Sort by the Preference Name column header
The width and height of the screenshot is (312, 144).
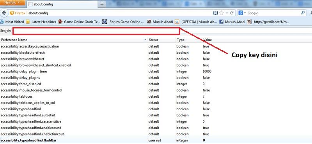click(x=74, y=40)
